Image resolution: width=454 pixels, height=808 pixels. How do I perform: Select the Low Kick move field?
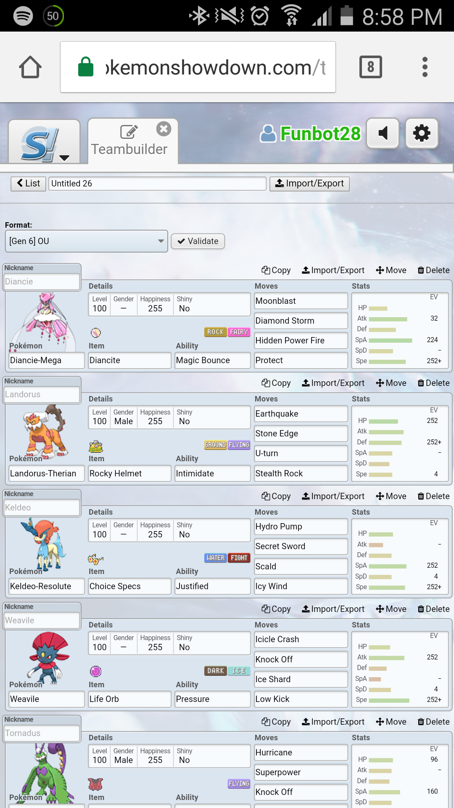(301, 699)
